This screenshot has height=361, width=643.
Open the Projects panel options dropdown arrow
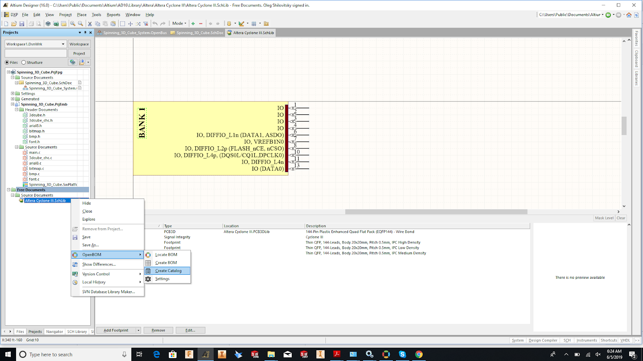(x=80, y=32)
